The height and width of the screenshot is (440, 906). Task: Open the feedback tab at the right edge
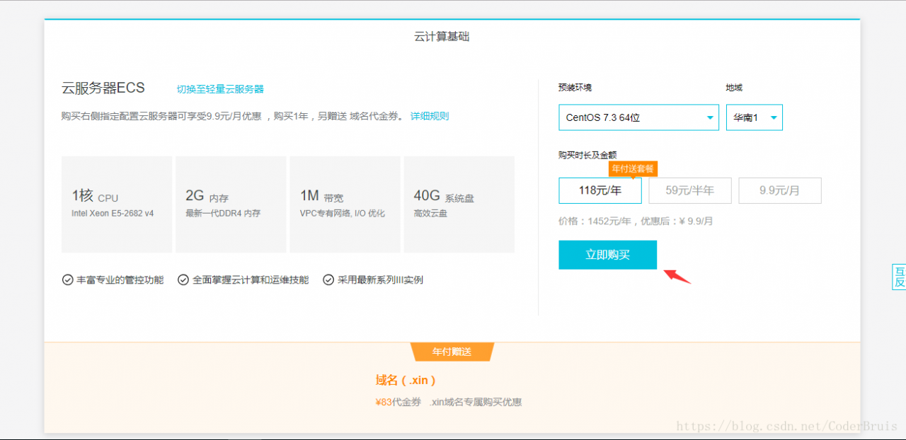pos(899,277)
